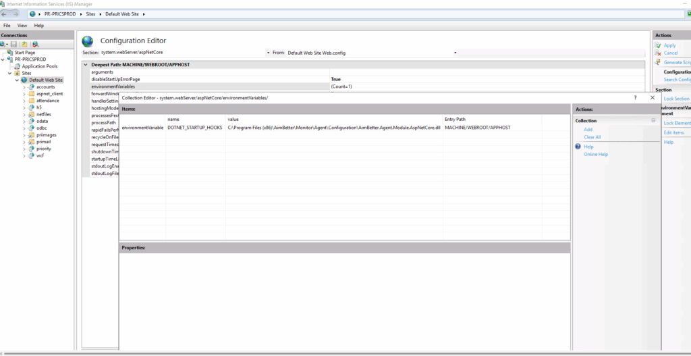The width and height of the screenshot is (691, 356).
Task: Expand the wcf tree node
Action: click(x=24, y=156)
